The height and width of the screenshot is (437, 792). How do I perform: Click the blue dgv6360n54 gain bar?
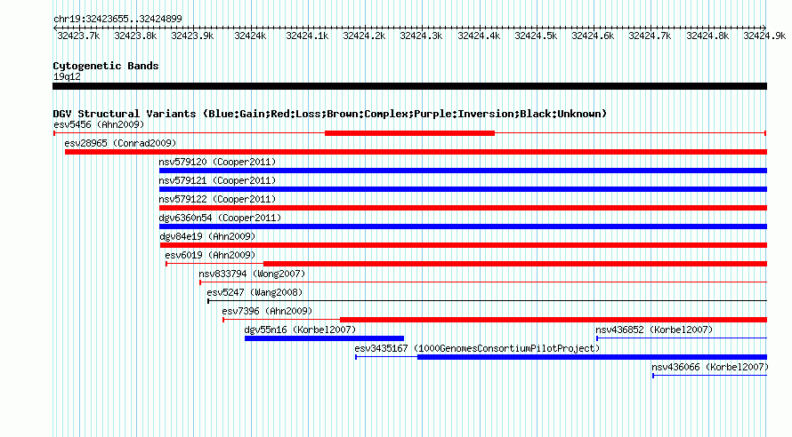click(x=463, y=226)
